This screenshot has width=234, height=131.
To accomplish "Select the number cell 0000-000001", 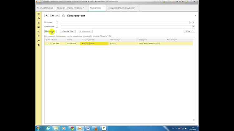I will [72, 44].
